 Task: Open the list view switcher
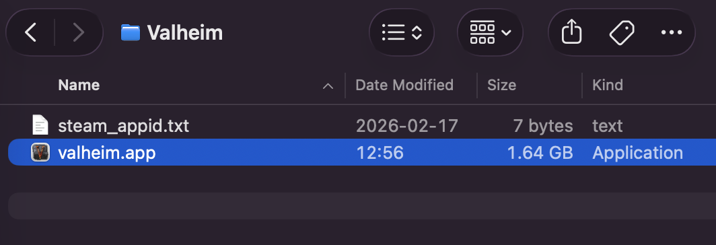coord(401,32)
